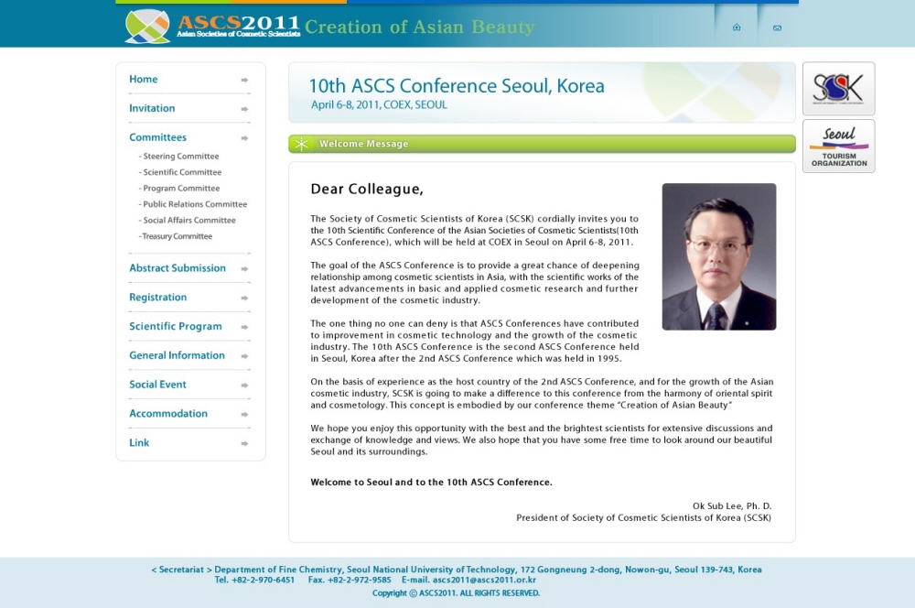Viewport: 915px width, 608px height.
Task: Click the ASCS2011 logo
Action: coord(213,26)
